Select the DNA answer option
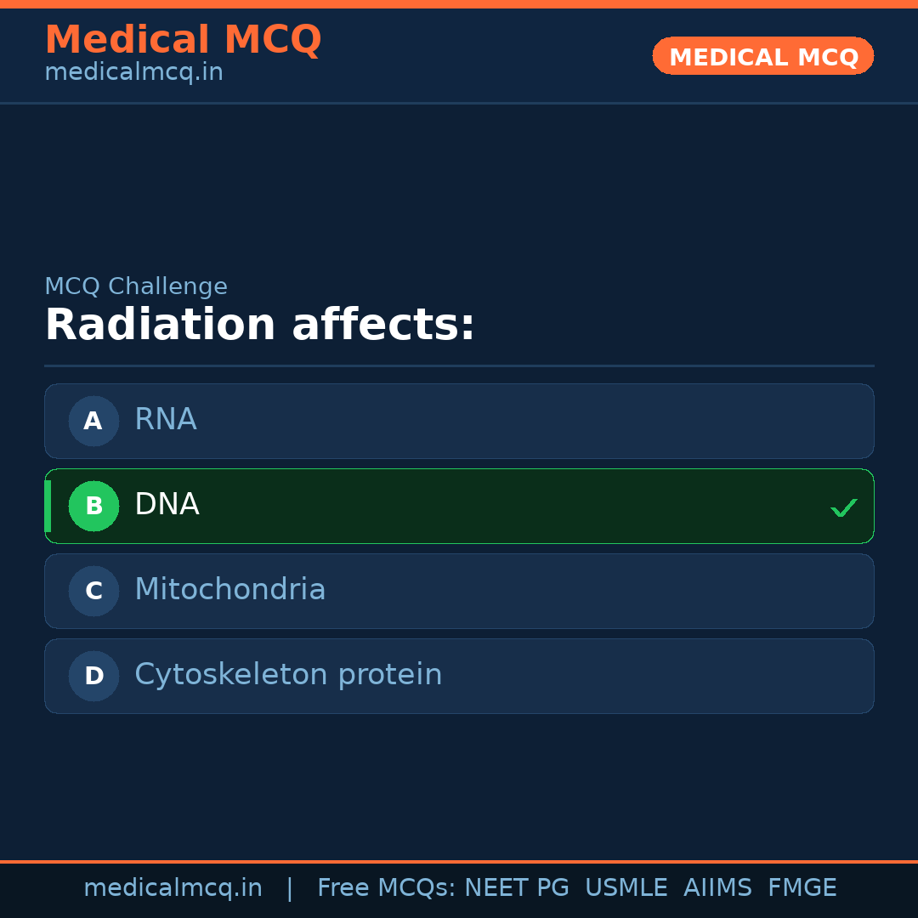The image size is (918, 918). point(459,506)
